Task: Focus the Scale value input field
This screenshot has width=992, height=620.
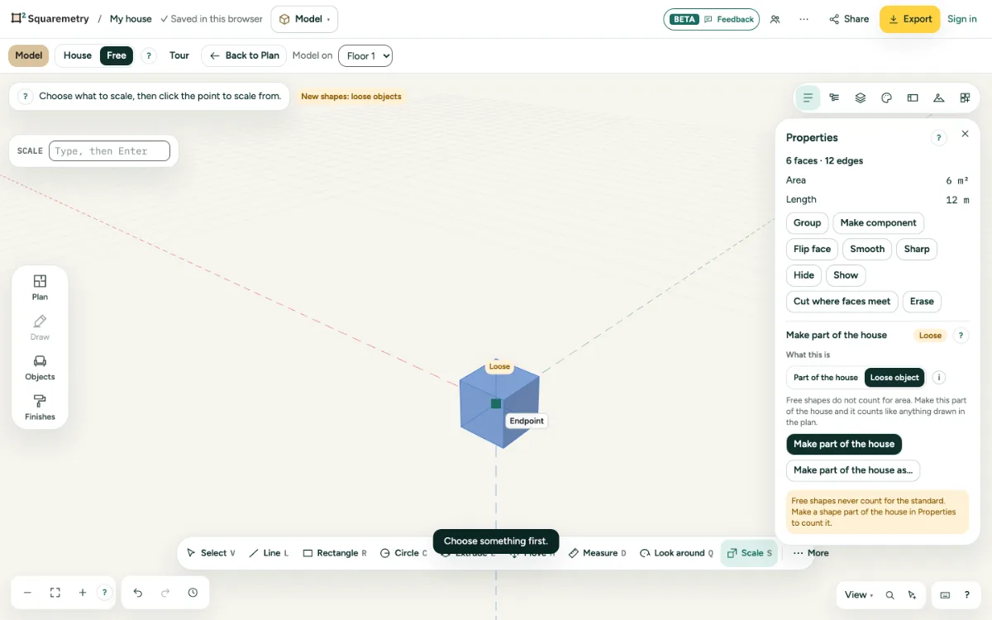Action: click(x=109, y=151)
